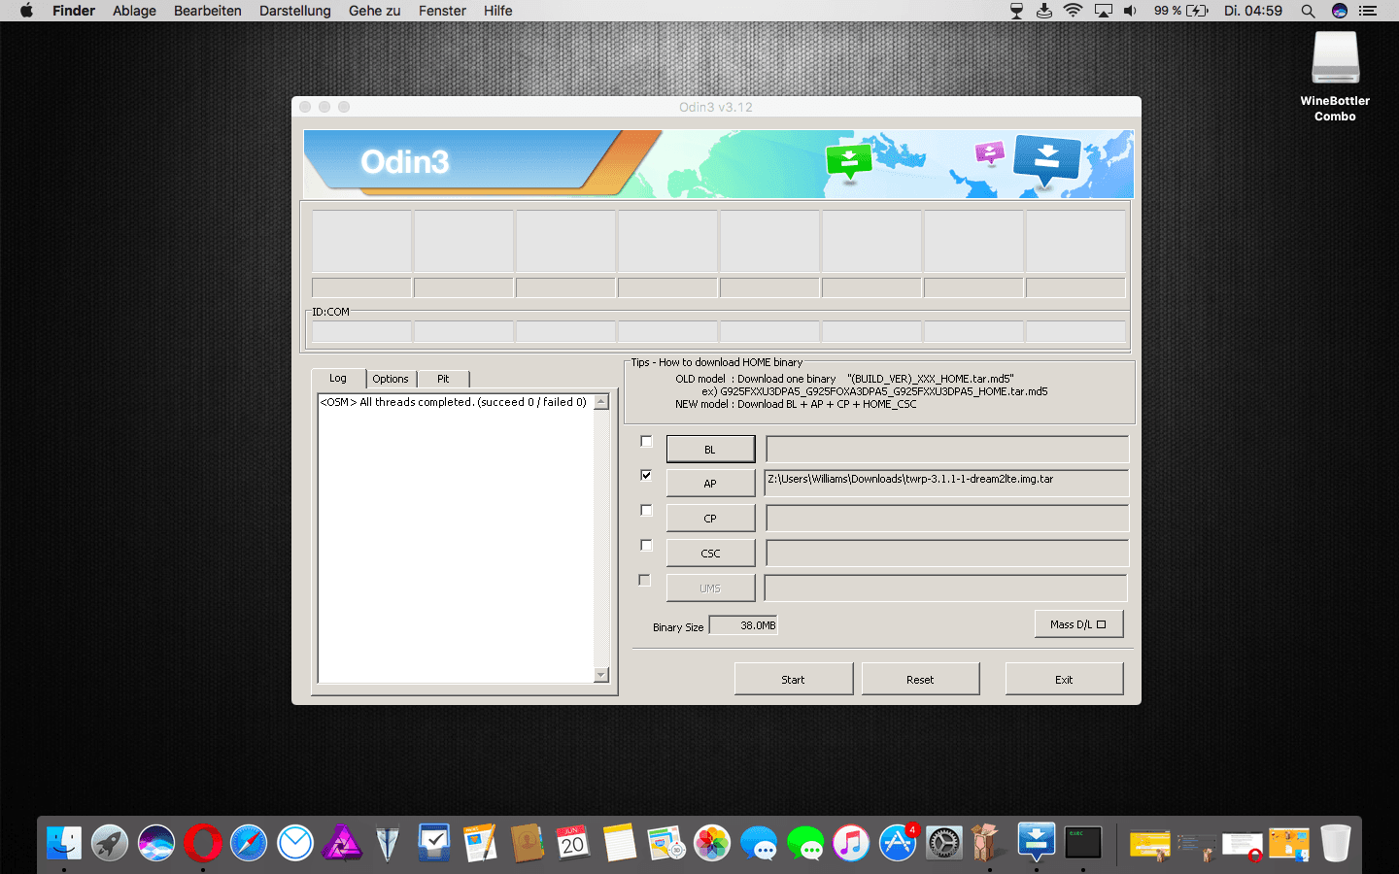Image resolution: width=1399 pixels, height=874 pixels.
Task: Open green Messages bubble in dock
Action: pos(805,843)
